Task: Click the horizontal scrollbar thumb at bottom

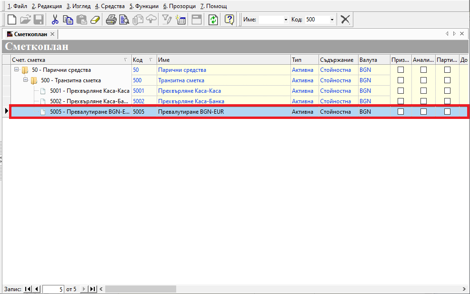Action: 140,289
